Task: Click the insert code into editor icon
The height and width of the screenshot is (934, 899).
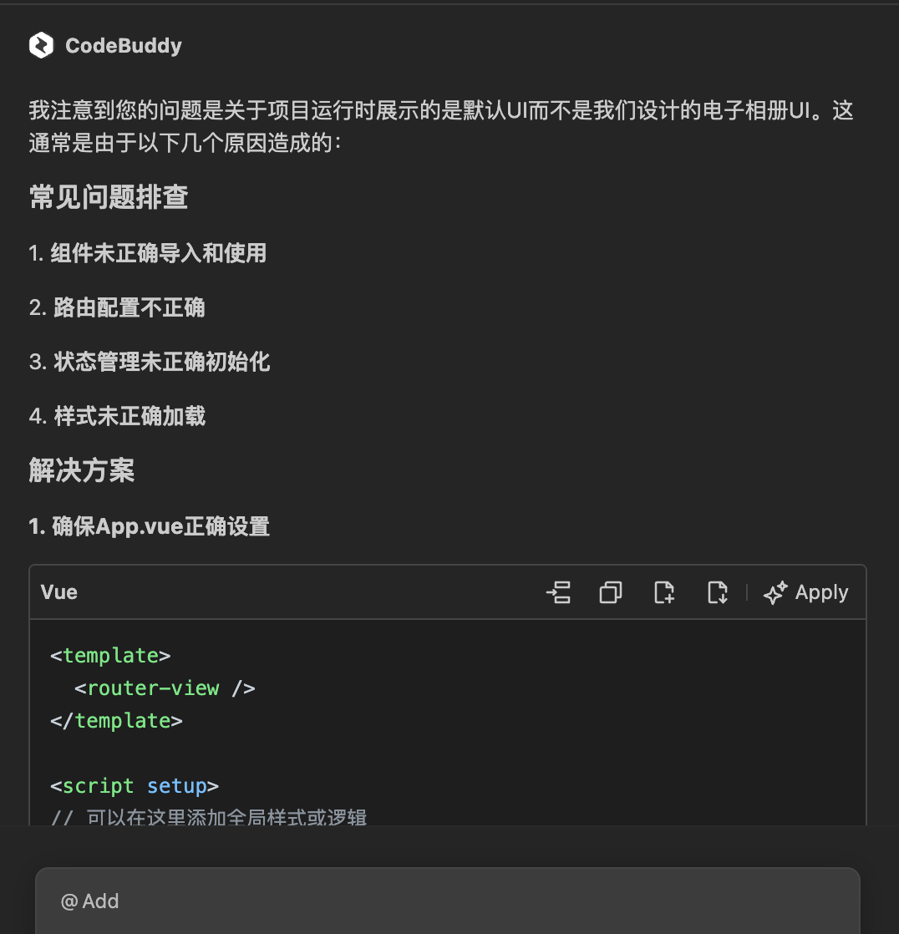Action: pyautogui.click(x=559, y=592)
